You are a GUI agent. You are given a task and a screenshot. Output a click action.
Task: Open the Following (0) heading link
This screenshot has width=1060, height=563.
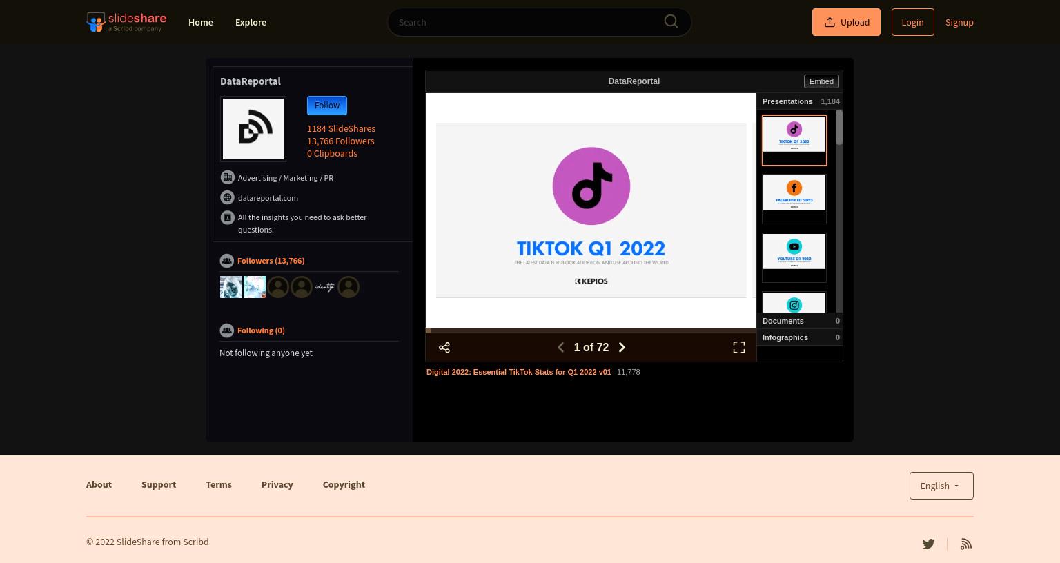261,330
